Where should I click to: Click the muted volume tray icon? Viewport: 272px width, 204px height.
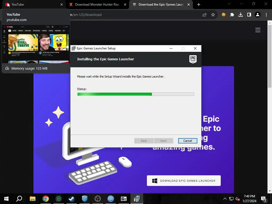pos(238,199)
